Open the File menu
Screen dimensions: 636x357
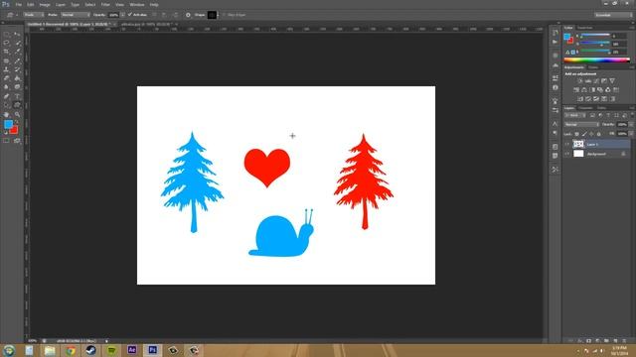click(x=18, y=4)
